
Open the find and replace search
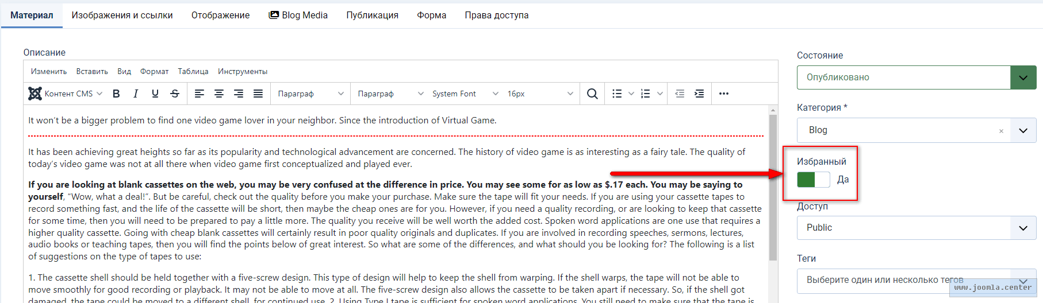tap(592, 94)
